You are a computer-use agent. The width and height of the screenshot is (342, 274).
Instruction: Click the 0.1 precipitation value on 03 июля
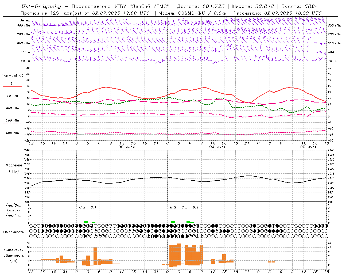(94, 207)
